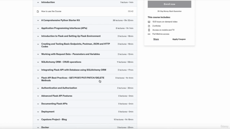The width and height of the screenshot is (230, 129).
Task: Click the 00:42 lecture duration
Action: pyautogui.click(x=130, y=11)
